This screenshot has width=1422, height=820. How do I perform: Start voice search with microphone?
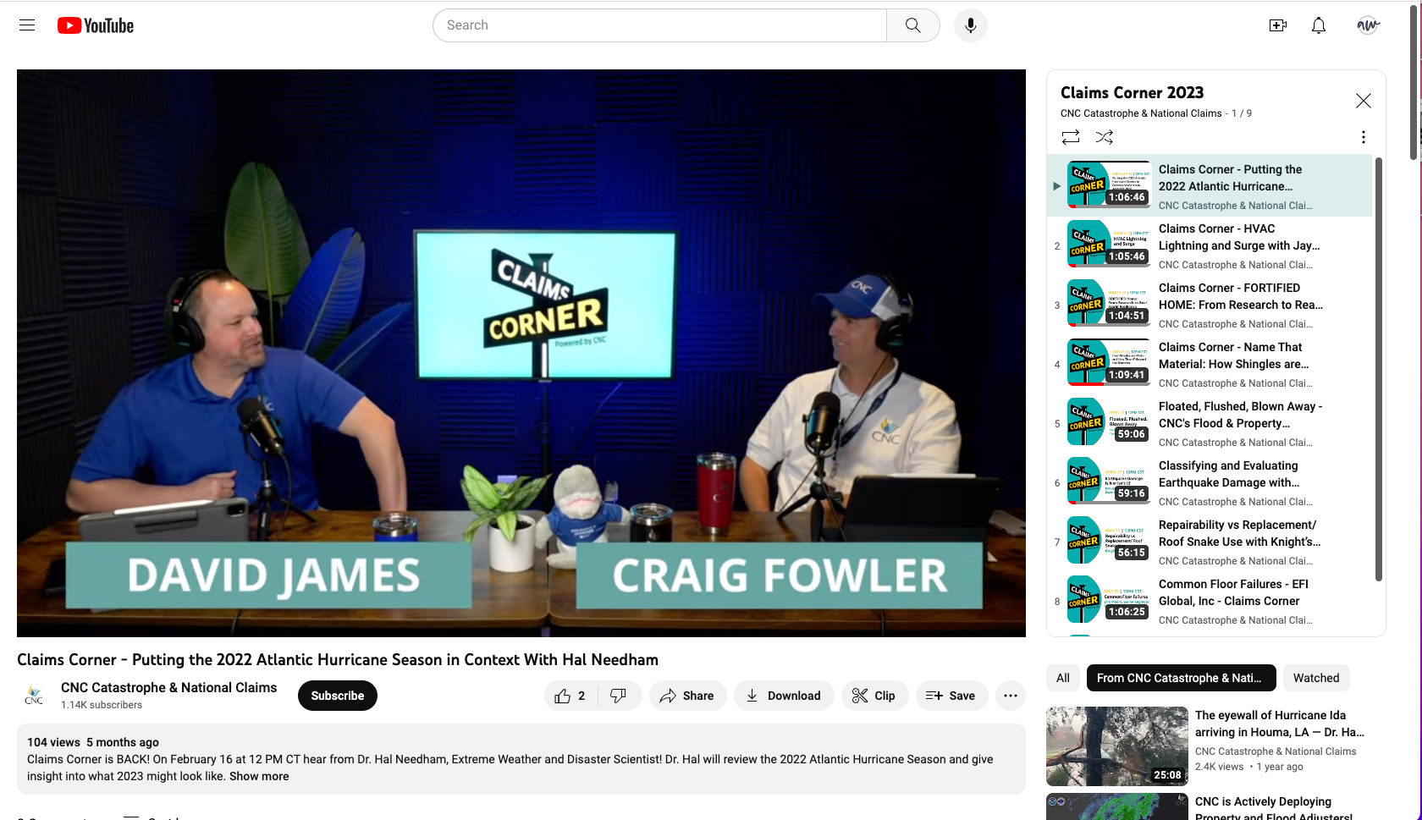coord(970,25)
